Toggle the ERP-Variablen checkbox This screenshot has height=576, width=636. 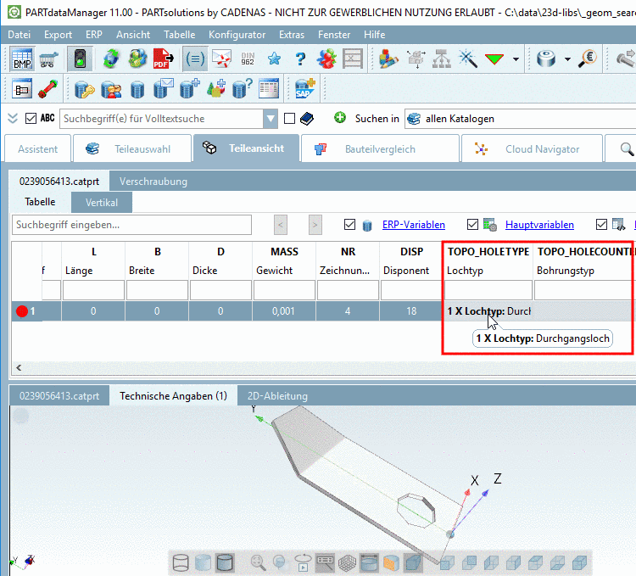point(349,224)
